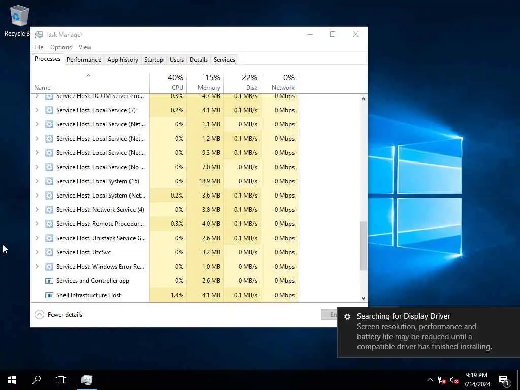Click gear icon of Service Host: Local Service (7)

pos(49,110)
